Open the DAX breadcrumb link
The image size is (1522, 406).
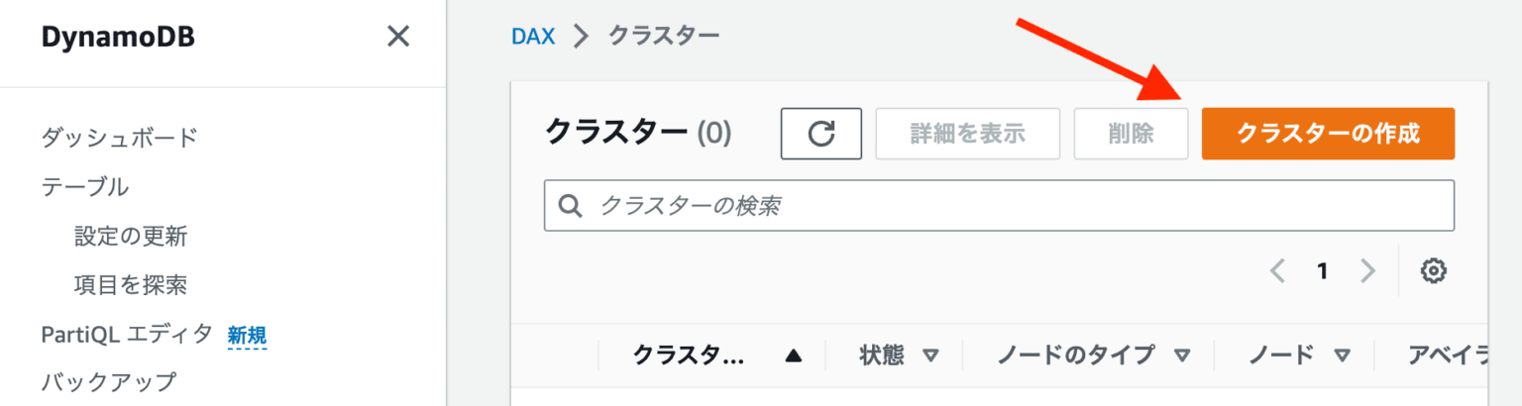coord(533,36)
